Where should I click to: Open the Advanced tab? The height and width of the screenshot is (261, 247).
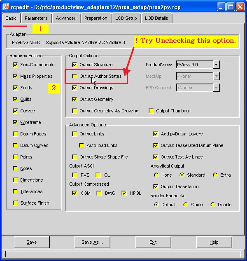[x=66, y=18]
